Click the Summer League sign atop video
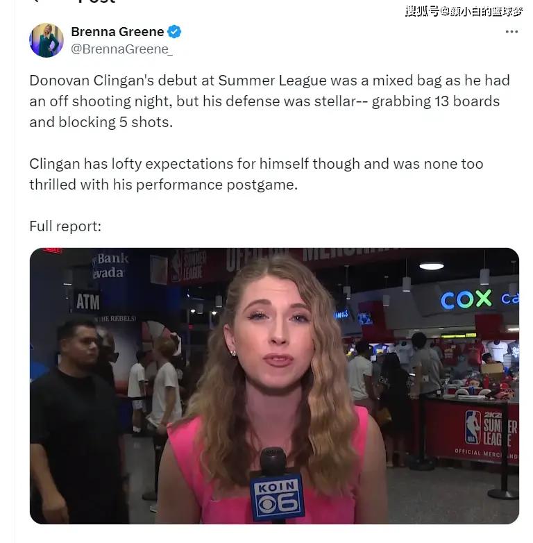533x543 pixels. [189, 265]
